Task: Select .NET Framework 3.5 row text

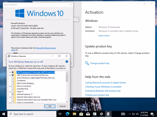Action: [x=36, y=72]
